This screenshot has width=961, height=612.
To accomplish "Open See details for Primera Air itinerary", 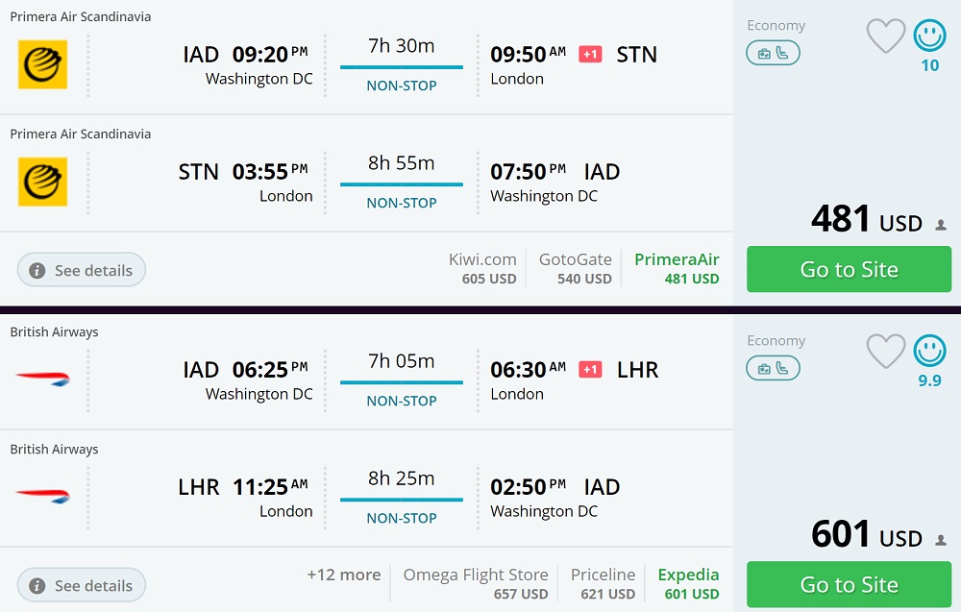I will point(82,270).
